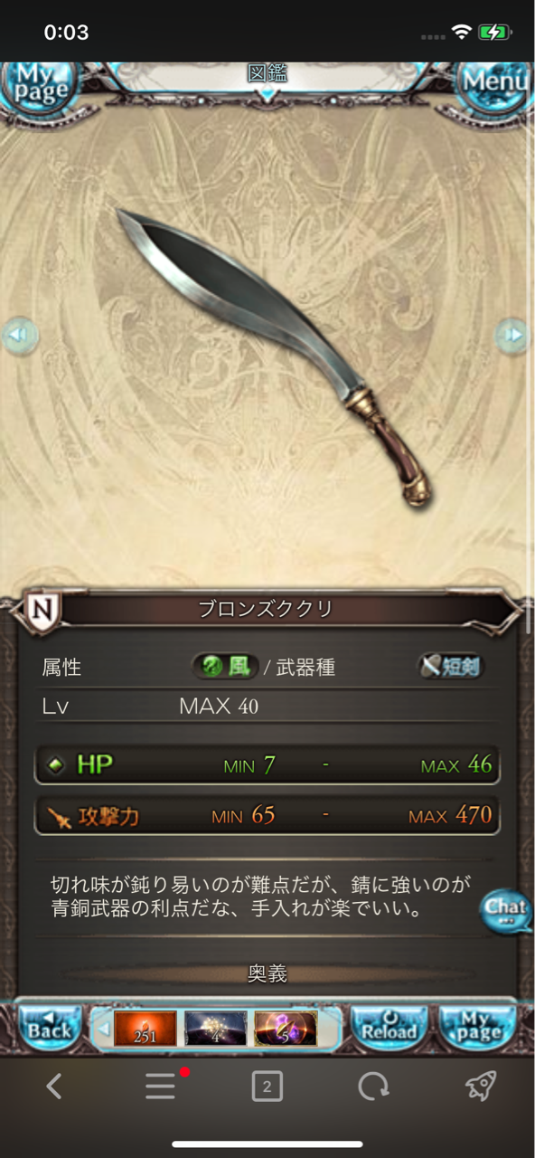Screen dimensions: 535x1158
Task: Open the browser tabs counter showing 2
Action: coord(267,1087)
